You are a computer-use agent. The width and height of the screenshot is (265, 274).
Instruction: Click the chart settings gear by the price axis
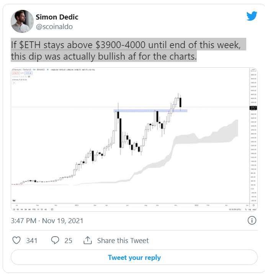tap(254, 205)
